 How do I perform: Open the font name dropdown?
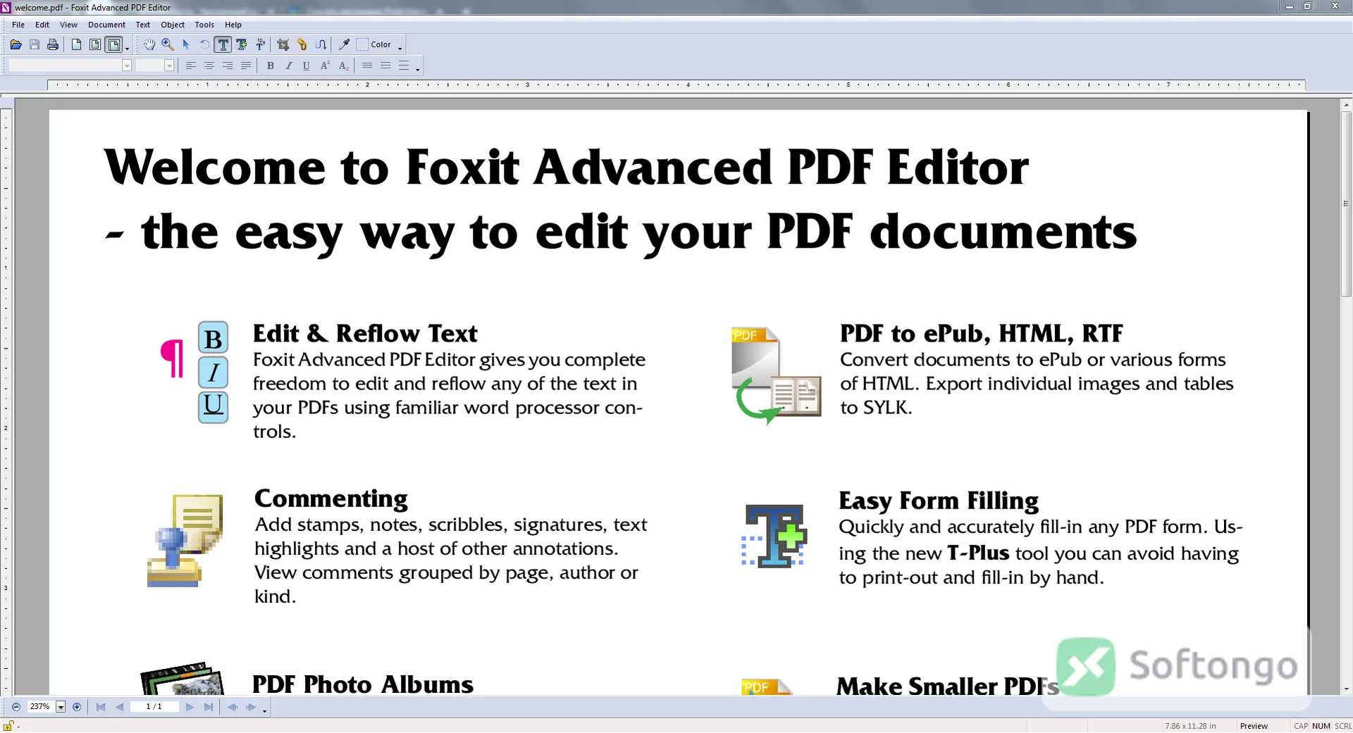coord(127,65)
